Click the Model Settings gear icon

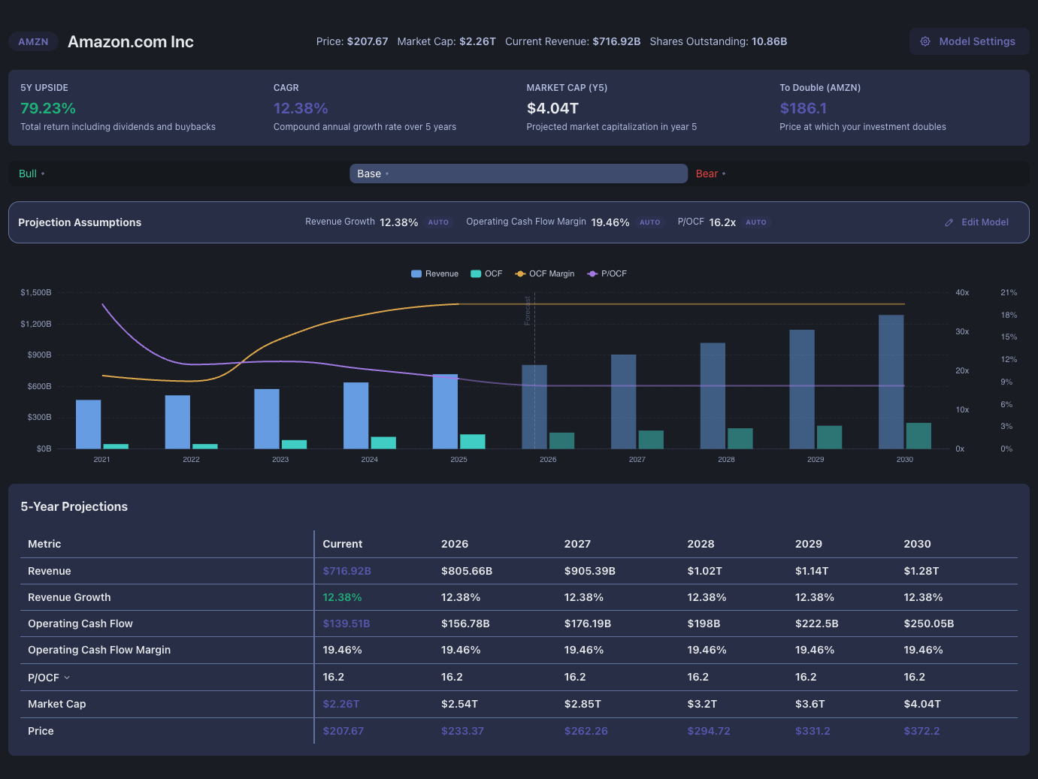pos(925,41)
